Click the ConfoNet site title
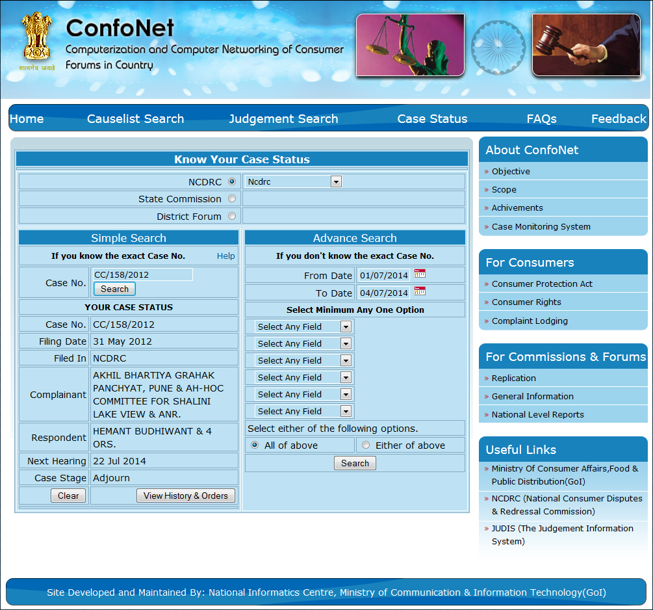Screen dimensions: 653x610 [120, 28]
